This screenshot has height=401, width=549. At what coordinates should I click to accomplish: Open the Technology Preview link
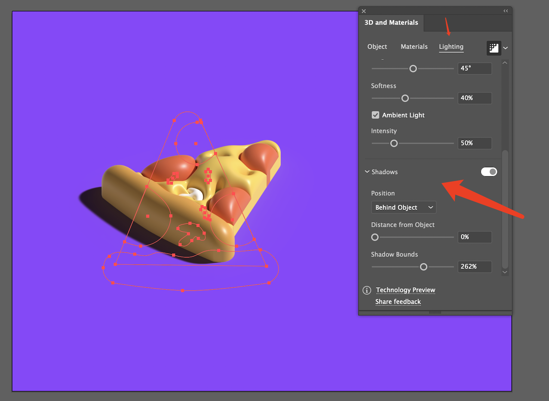click(405, 290)
